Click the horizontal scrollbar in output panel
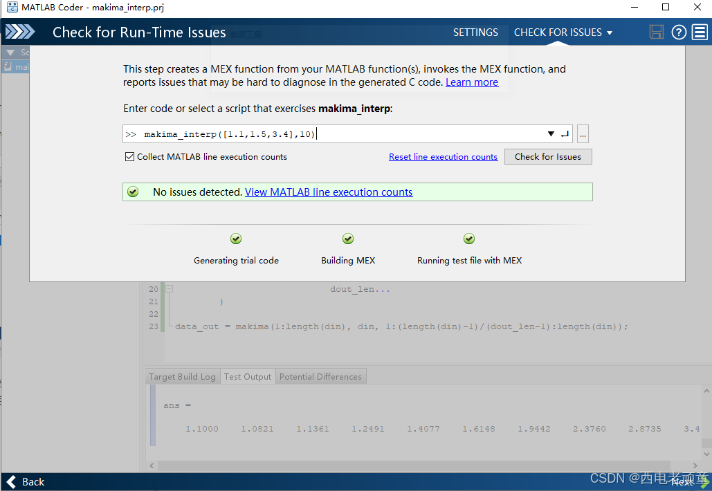The height and width of the screenshot is (491, 712). tap(414, 465)
